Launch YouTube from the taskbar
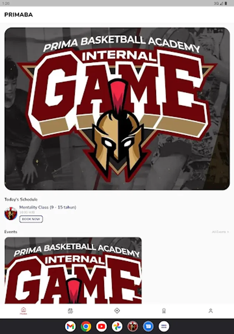 click(x=101, y=326)
